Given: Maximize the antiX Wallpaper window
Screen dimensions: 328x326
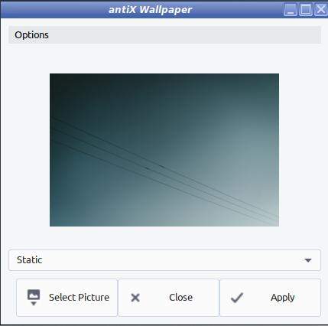Looking at the screenshot, I should pyautogui.click(x=306, y=10).
